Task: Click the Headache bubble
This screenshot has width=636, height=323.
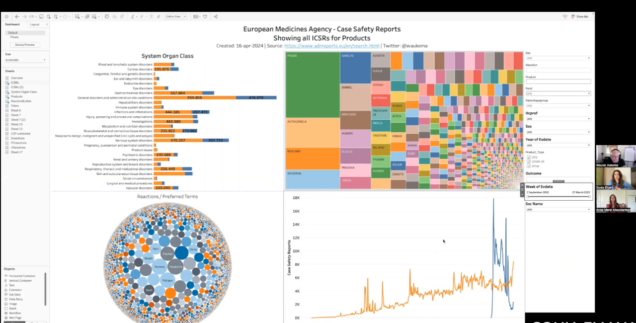Action: (176, 266)
